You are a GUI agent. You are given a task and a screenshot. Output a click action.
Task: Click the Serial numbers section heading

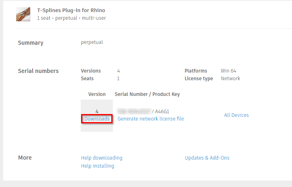pos(38,71)
